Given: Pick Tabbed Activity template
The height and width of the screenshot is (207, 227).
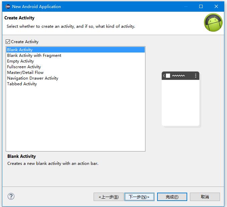Looking at the screenshot, I should (76, 84).
